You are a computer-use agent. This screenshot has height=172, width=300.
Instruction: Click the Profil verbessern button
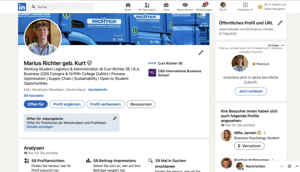(x=105, y=104)
